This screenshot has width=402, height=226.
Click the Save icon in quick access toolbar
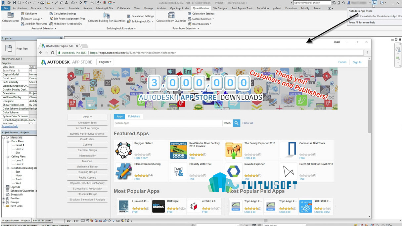(x=14, y=3)
